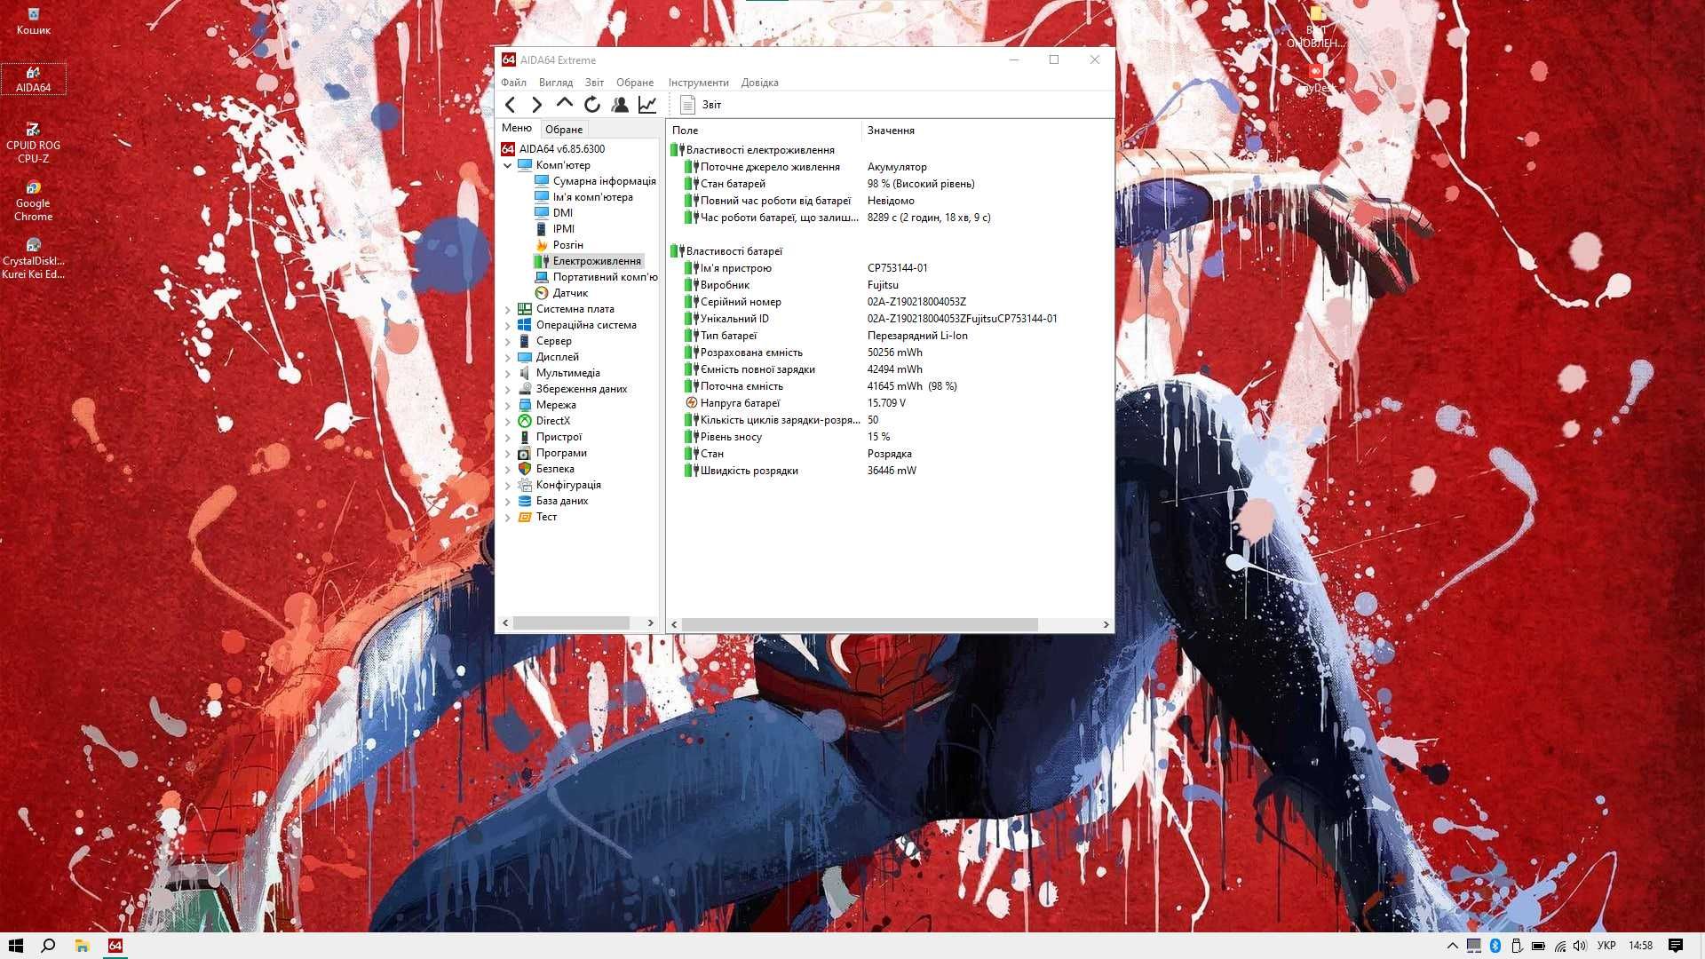Click the refresh/update icon in toolbar
Viewport: 1705px width, 959px height.
click(591, 104)
